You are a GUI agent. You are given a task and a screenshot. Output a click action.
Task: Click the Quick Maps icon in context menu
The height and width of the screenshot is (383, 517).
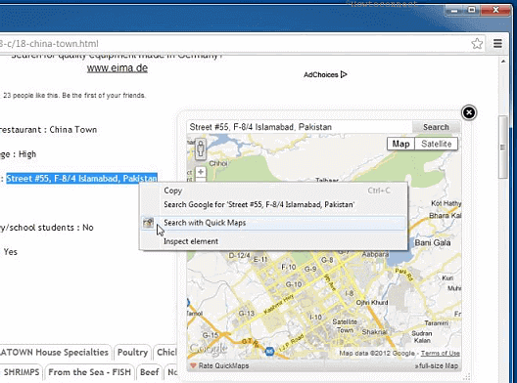pyautogui.click(x=149, y=223)
